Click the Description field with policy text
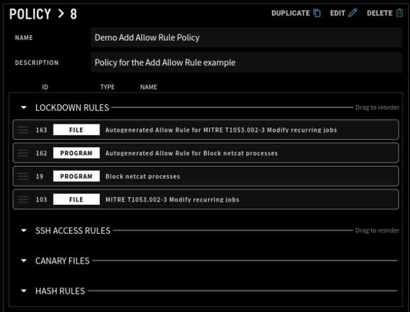 pos(247,63)
